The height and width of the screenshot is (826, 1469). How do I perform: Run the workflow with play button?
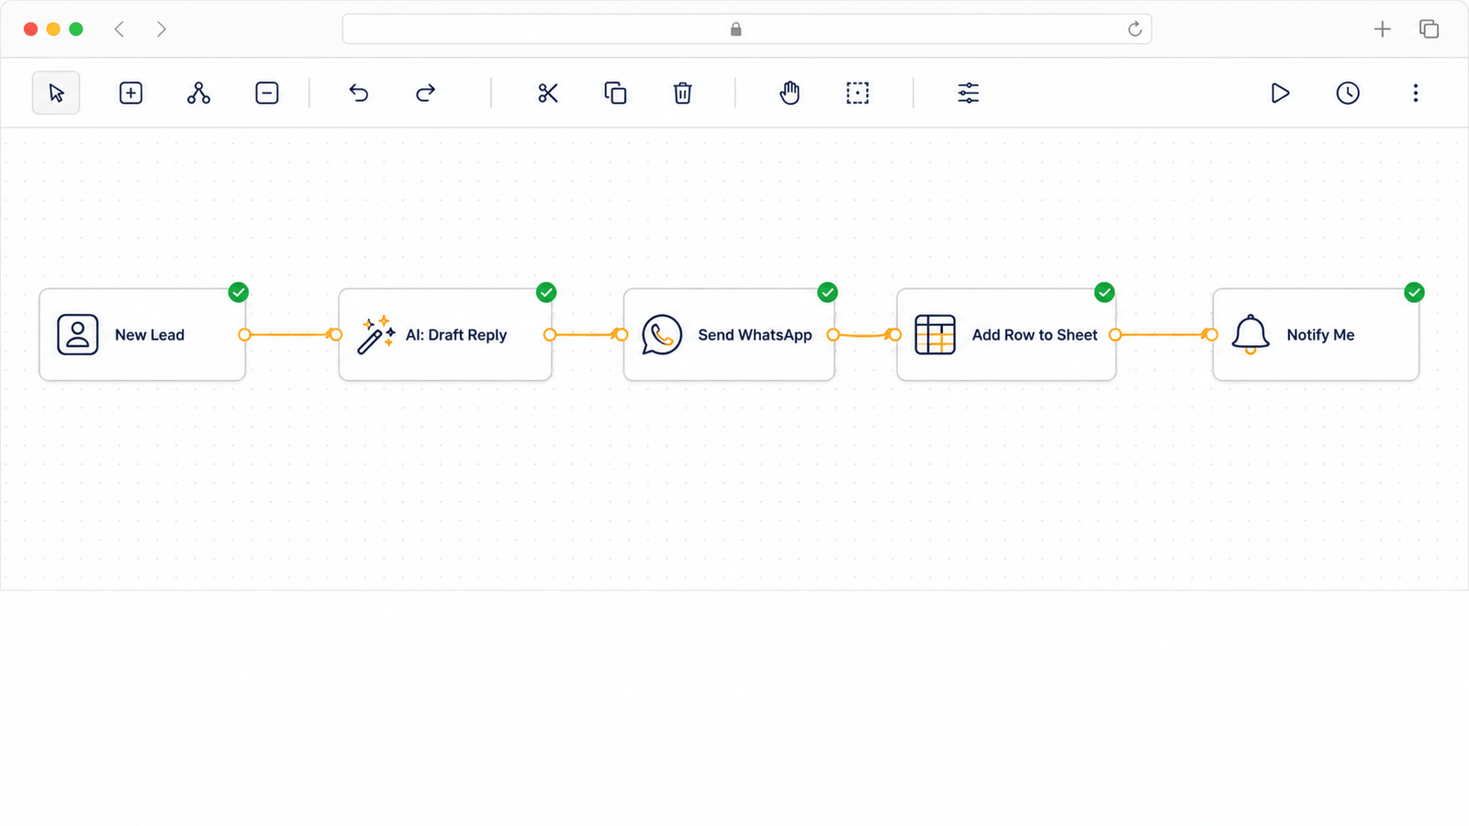(1280, 93)
